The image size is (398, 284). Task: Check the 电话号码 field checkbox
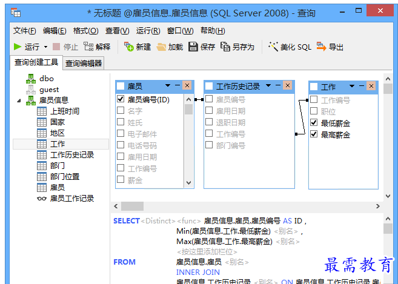[x=121, y=145]
